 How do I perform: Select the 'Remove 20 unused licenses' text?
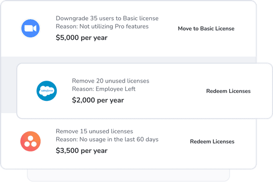pyautogui.click(x=110, y=81)
